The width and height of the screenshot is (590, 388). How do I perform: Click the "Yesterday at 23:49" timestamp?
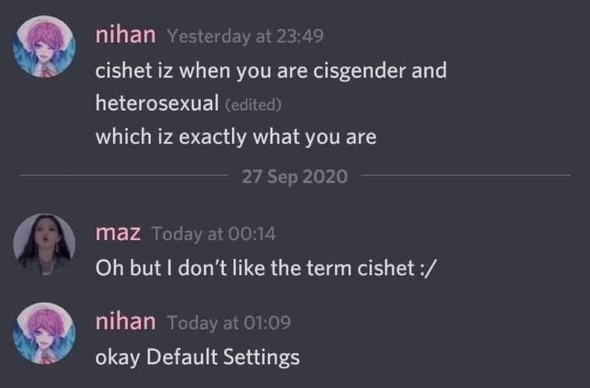point(245,36)
